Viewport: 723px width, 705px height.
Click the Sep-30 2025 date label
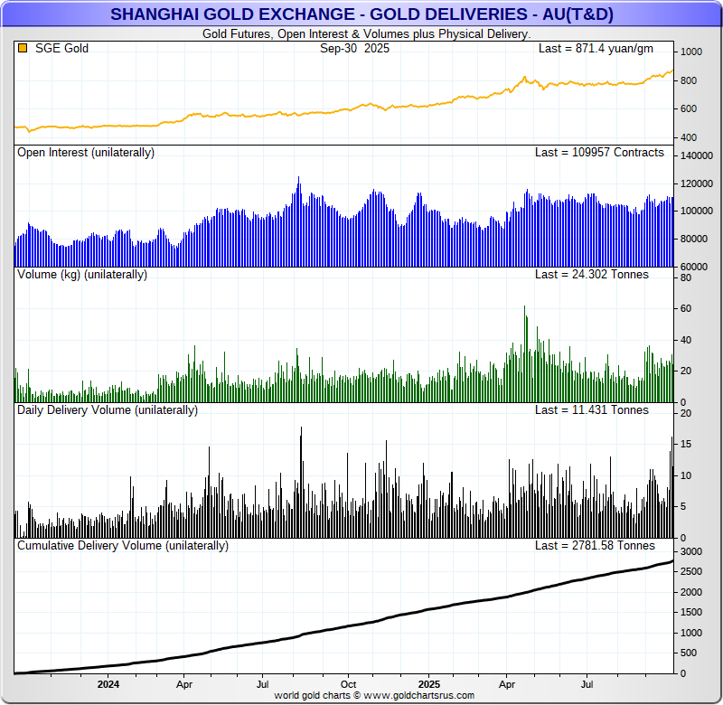[354, 48]
